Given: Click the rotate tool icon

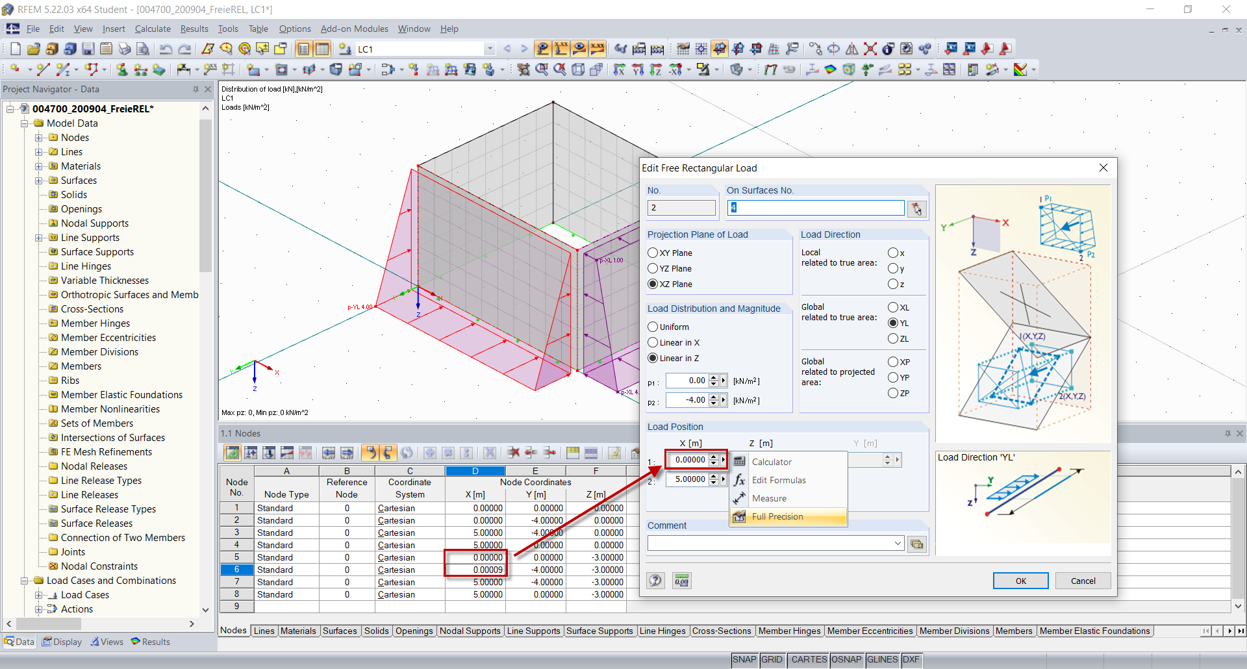Looking at the screenshot, I should point(834,49).
